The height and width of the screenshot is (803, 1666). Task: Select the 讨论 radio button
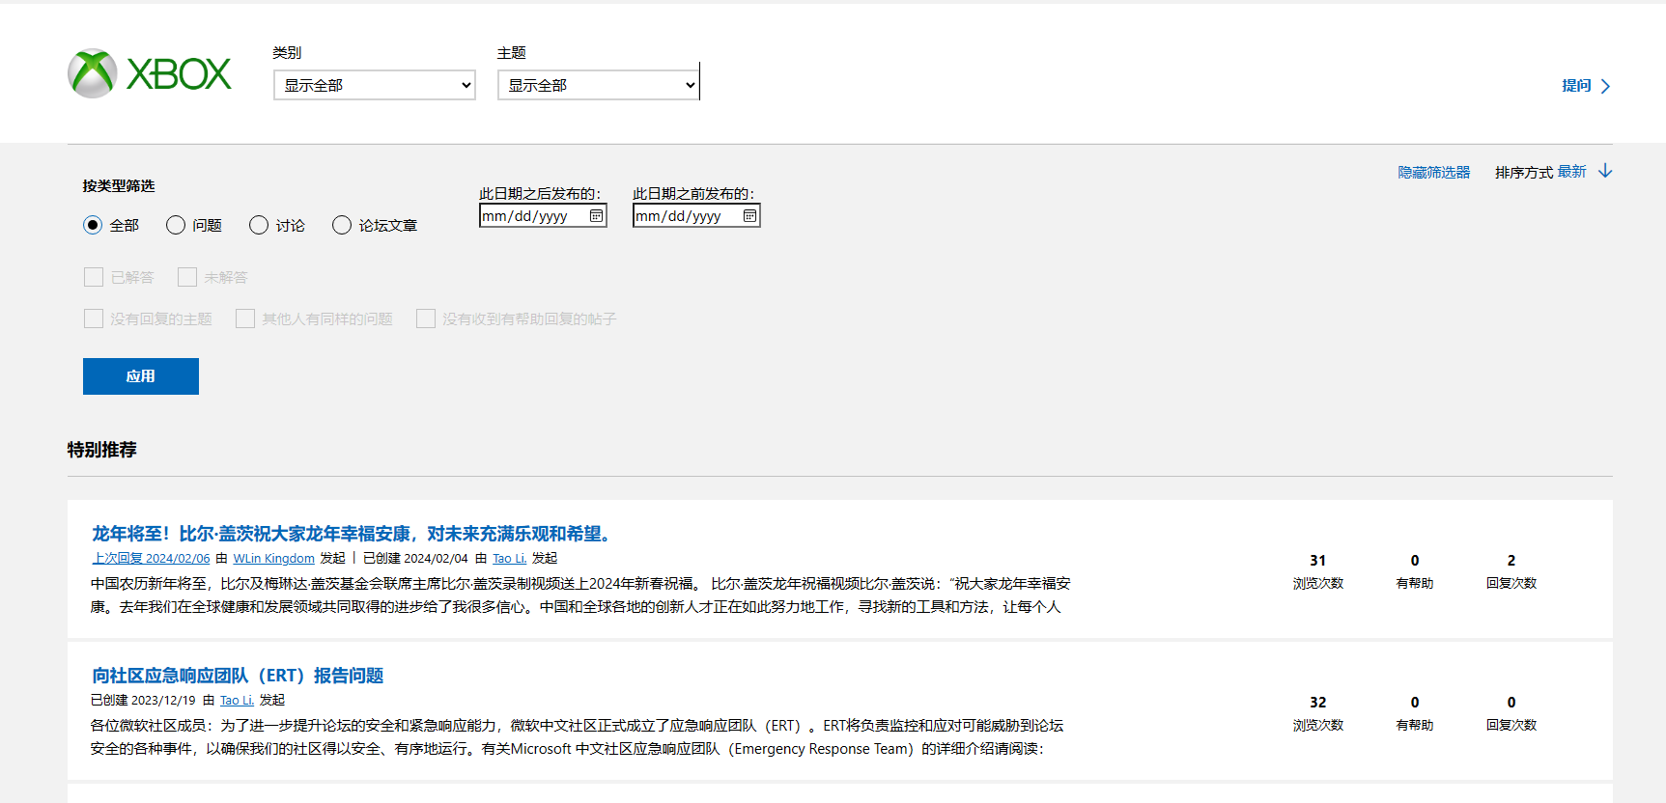[259, 225]
